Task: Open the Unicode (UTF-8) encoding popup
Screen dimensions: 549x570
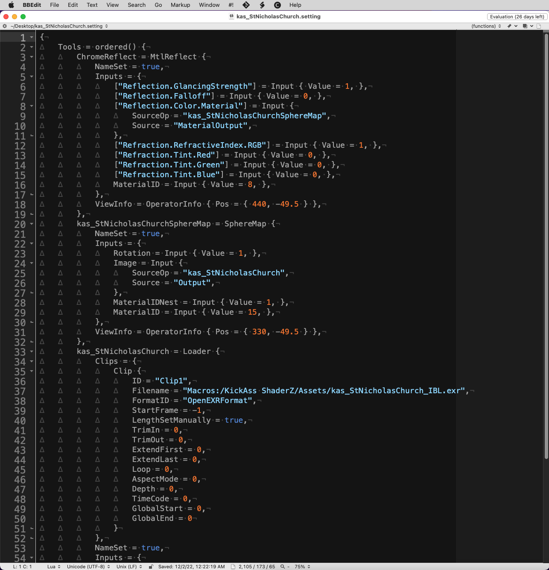Action: click(x=88, y=567)
